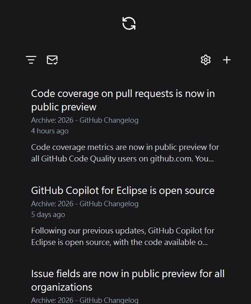Open the filter list icon

pyautogui.click(x=31, y=60)
